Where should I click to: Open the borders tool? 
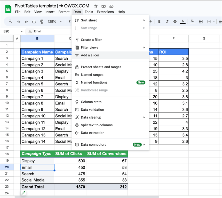click(x=201, y=21)
